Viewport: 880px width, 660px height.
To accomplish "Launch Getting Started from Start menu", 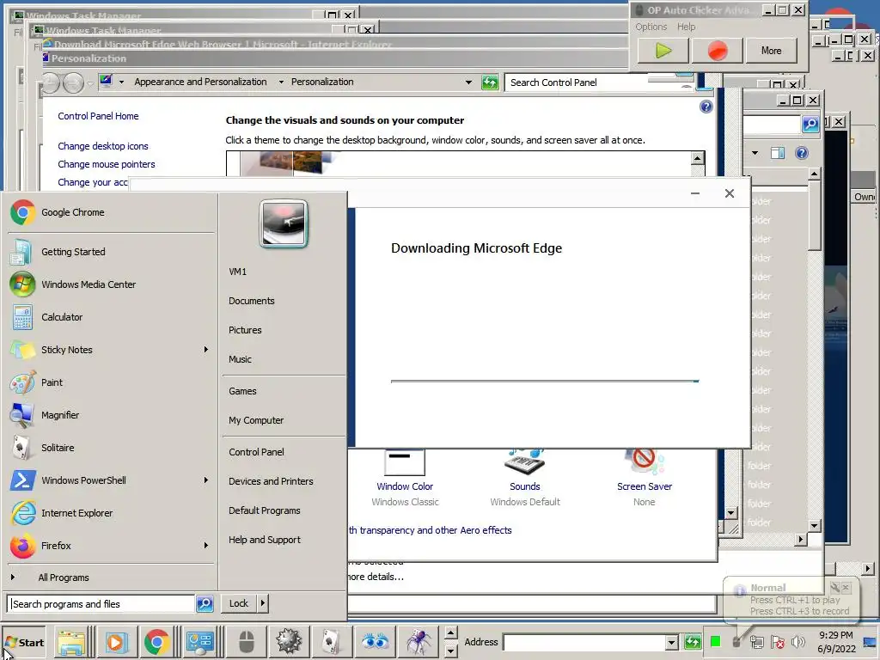I will click(111, 252).
